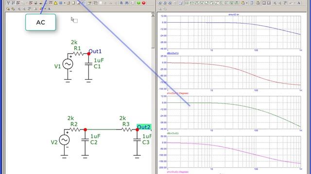Click the zoom-in magnifier in schematic toolbar
Screen dimensions: 311x174
(19, 9)
